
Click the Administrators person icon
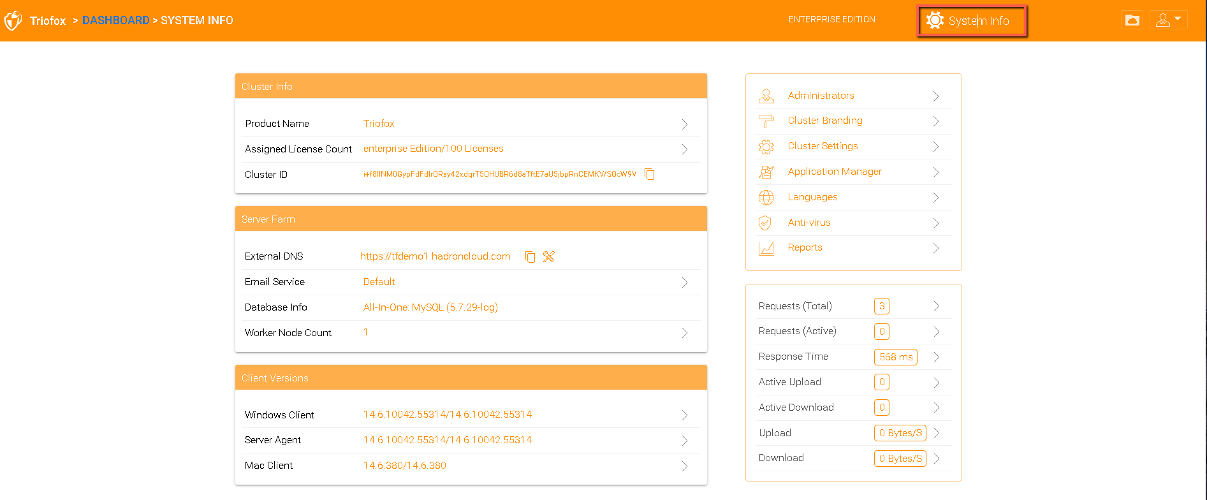pyautogui.click(x=766, y=96)
